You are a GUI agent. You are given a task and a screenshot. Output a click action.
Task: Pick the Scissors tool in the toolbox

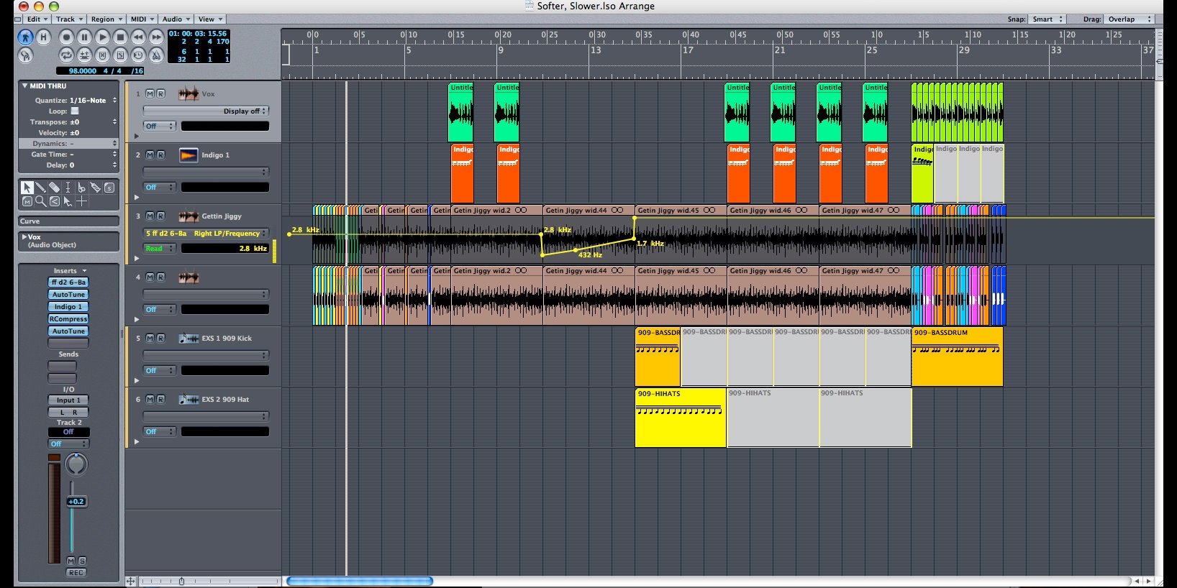pyautogui.click(x=81, y=188)
